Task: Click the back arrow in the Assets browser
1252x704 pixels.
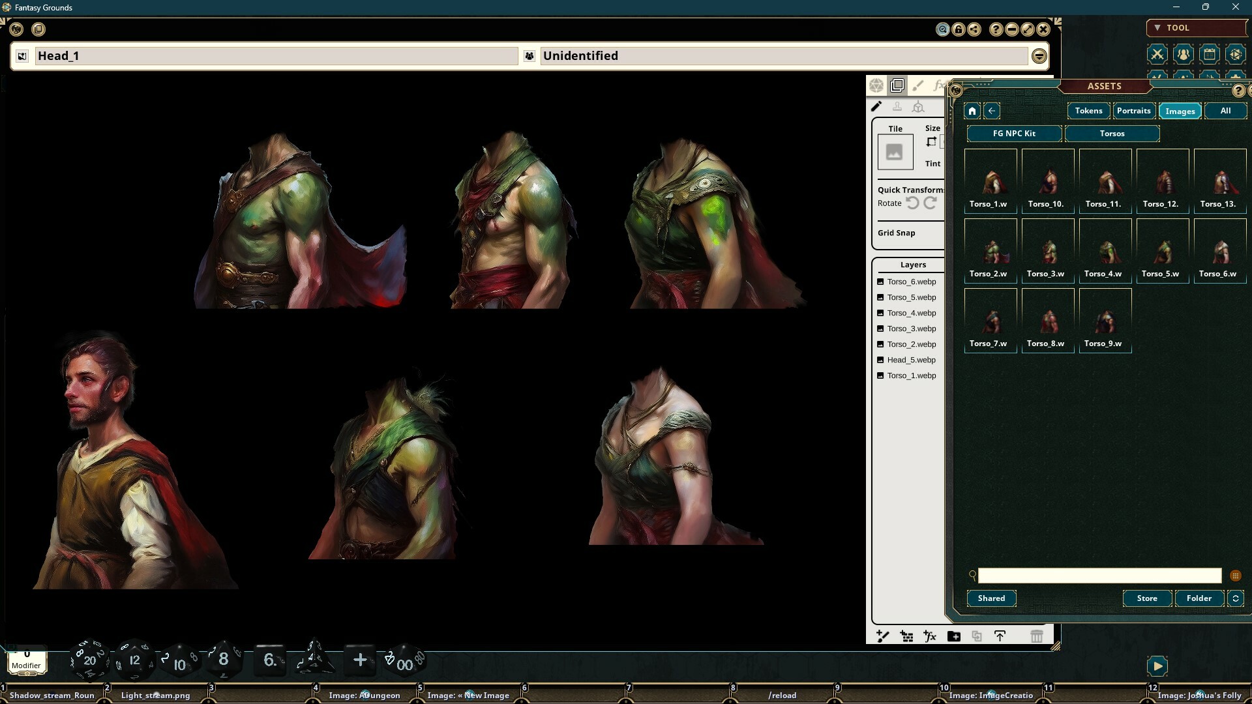Action: 992,111
